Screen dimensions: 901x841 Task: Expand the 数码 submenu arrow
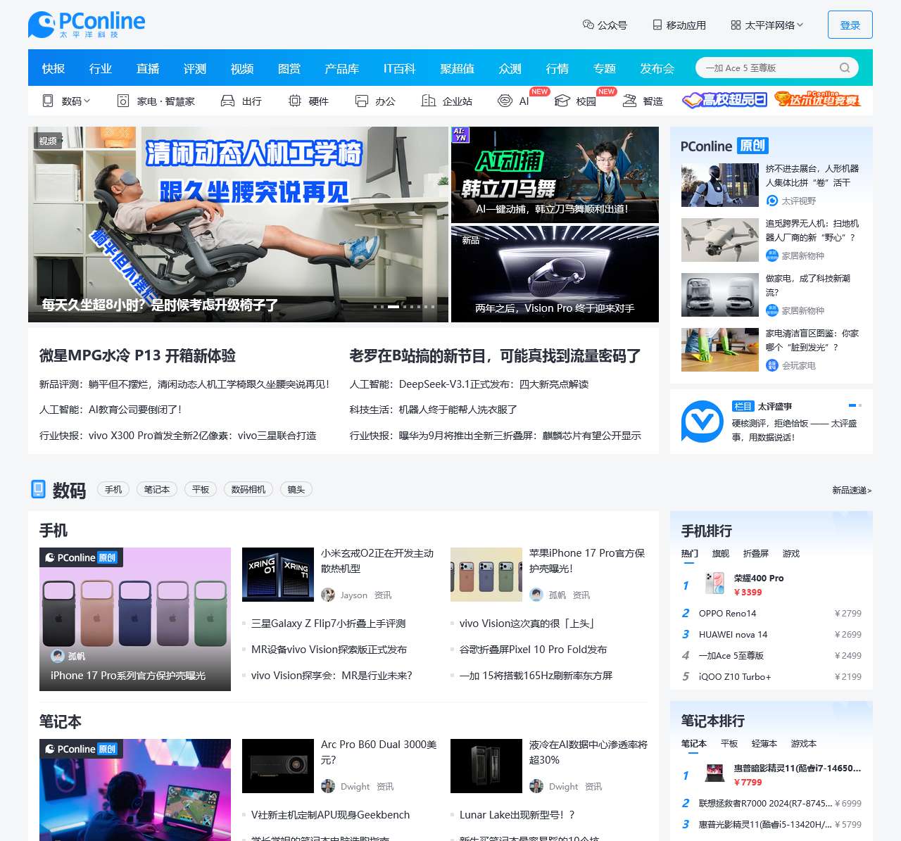coord(87,101)
